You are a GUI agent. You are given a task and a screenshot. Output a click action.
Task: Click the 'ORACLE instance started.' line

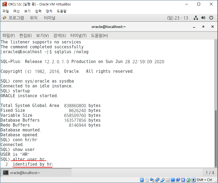[x=29, y=96]
